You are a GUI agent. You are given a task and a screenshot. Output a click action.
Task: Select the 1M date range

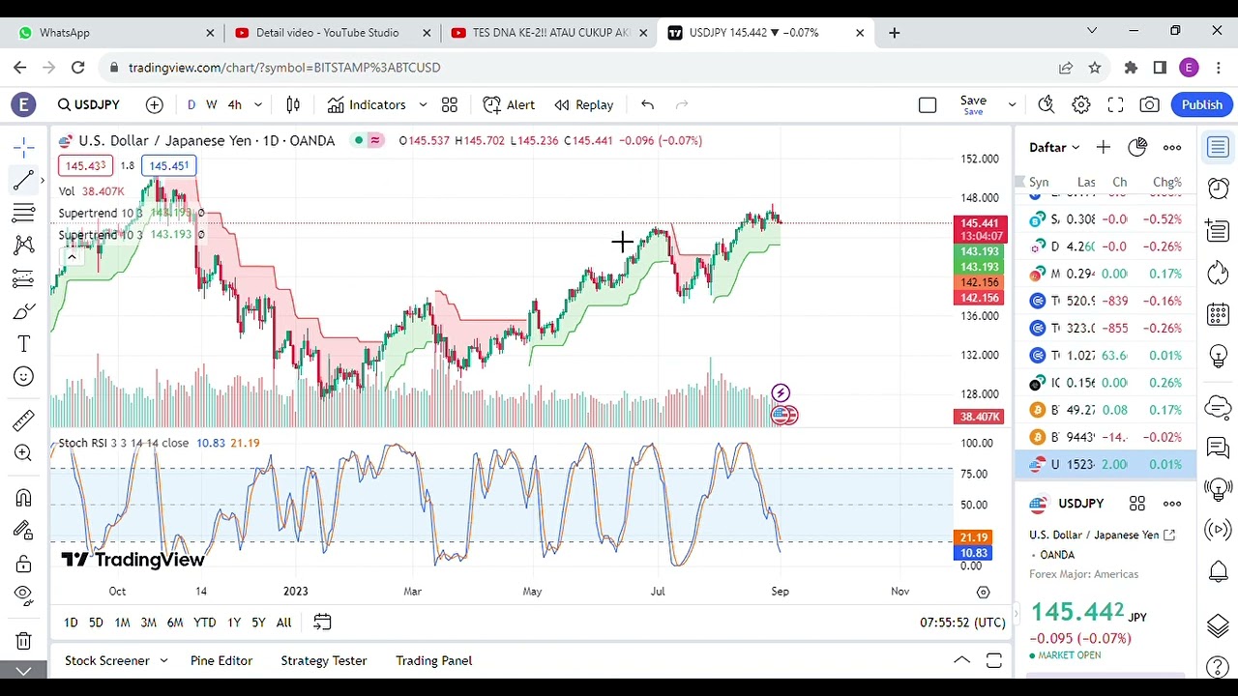pos(122,623)
